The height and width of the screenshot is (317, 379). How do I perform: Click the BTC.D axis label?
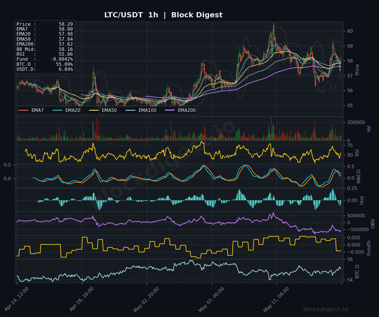pos(357,271)
